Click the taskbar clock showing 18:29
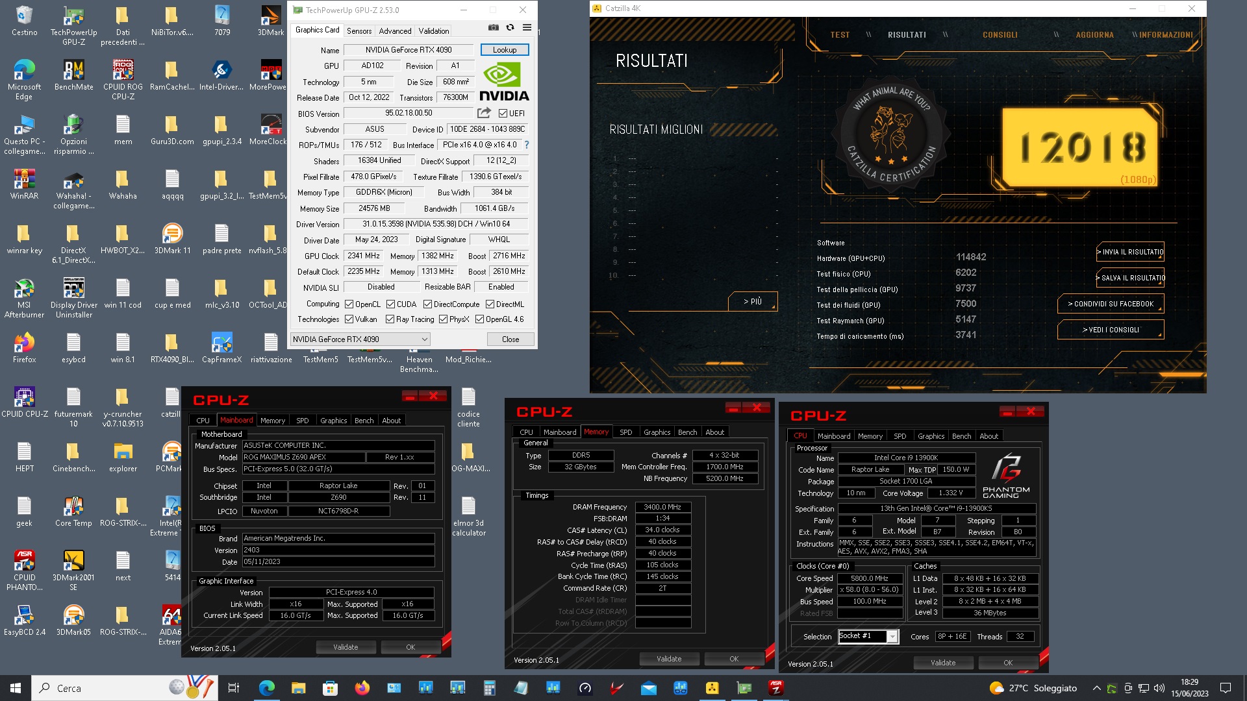1247x701 pixels. 1189,688
